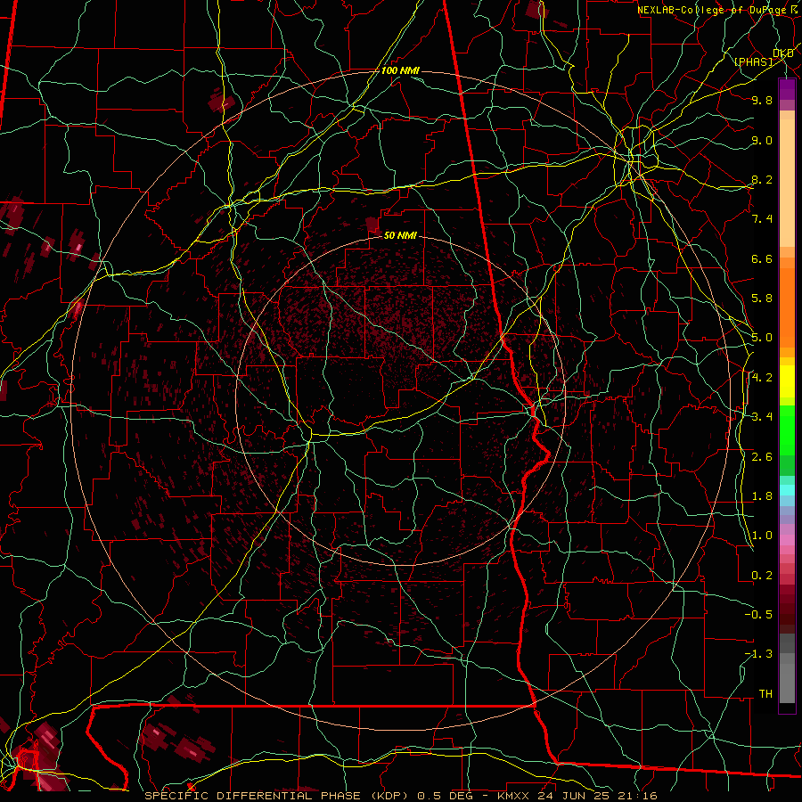Click the TH threshold label on legend

click(x=765, y=694)
